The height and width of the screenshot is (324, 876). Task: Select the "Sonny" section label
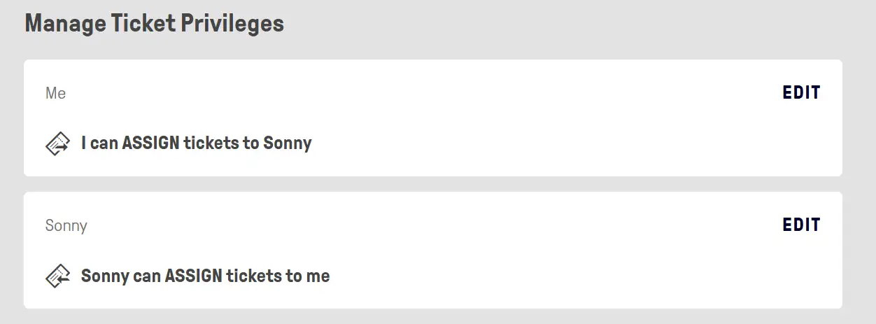[x=66, y=225]
